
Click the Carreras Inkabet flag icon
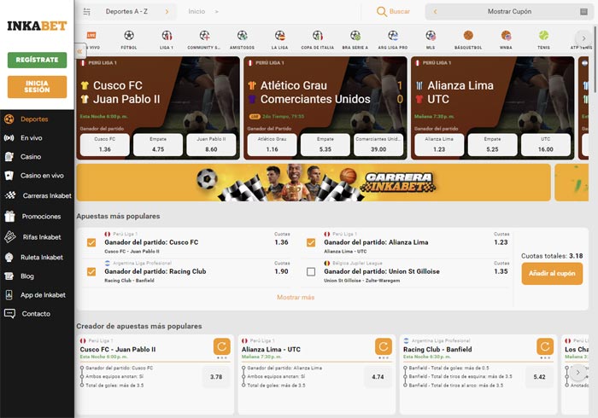pyautogui.click(x=10, y=195)
